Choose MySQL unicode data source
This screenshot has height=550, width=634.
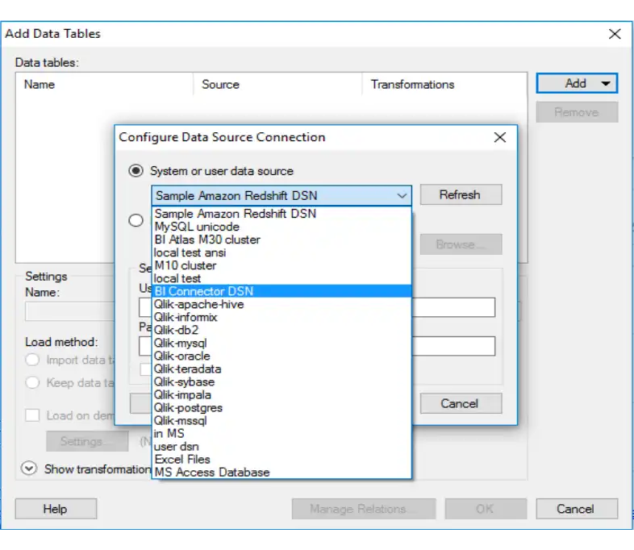click(x=197, y=227)
